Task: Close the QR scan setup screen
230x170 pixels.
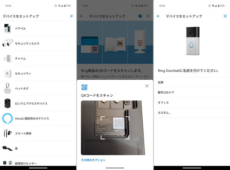Action: [148, 16]
